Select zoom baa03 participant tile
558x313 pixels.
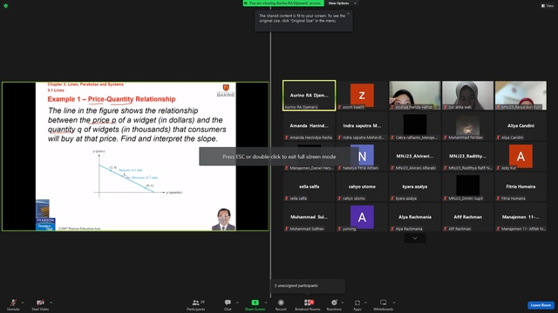tap(362, 96)
